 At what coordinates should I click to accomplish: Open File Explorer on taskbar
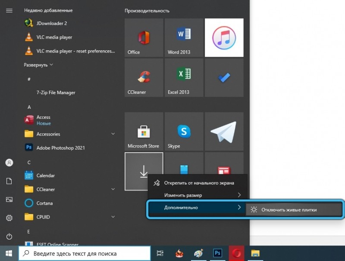click(x=255, y=253)
